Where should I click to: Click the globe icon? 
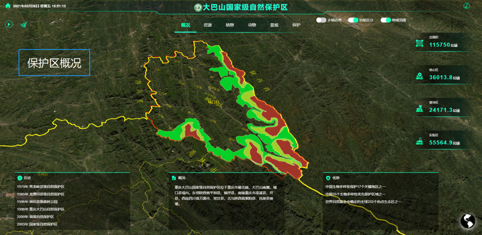(468, 221)
